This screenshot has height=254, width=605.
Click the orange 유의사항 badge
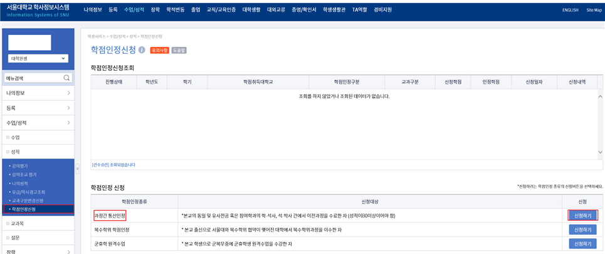click(x=159, y=50)
